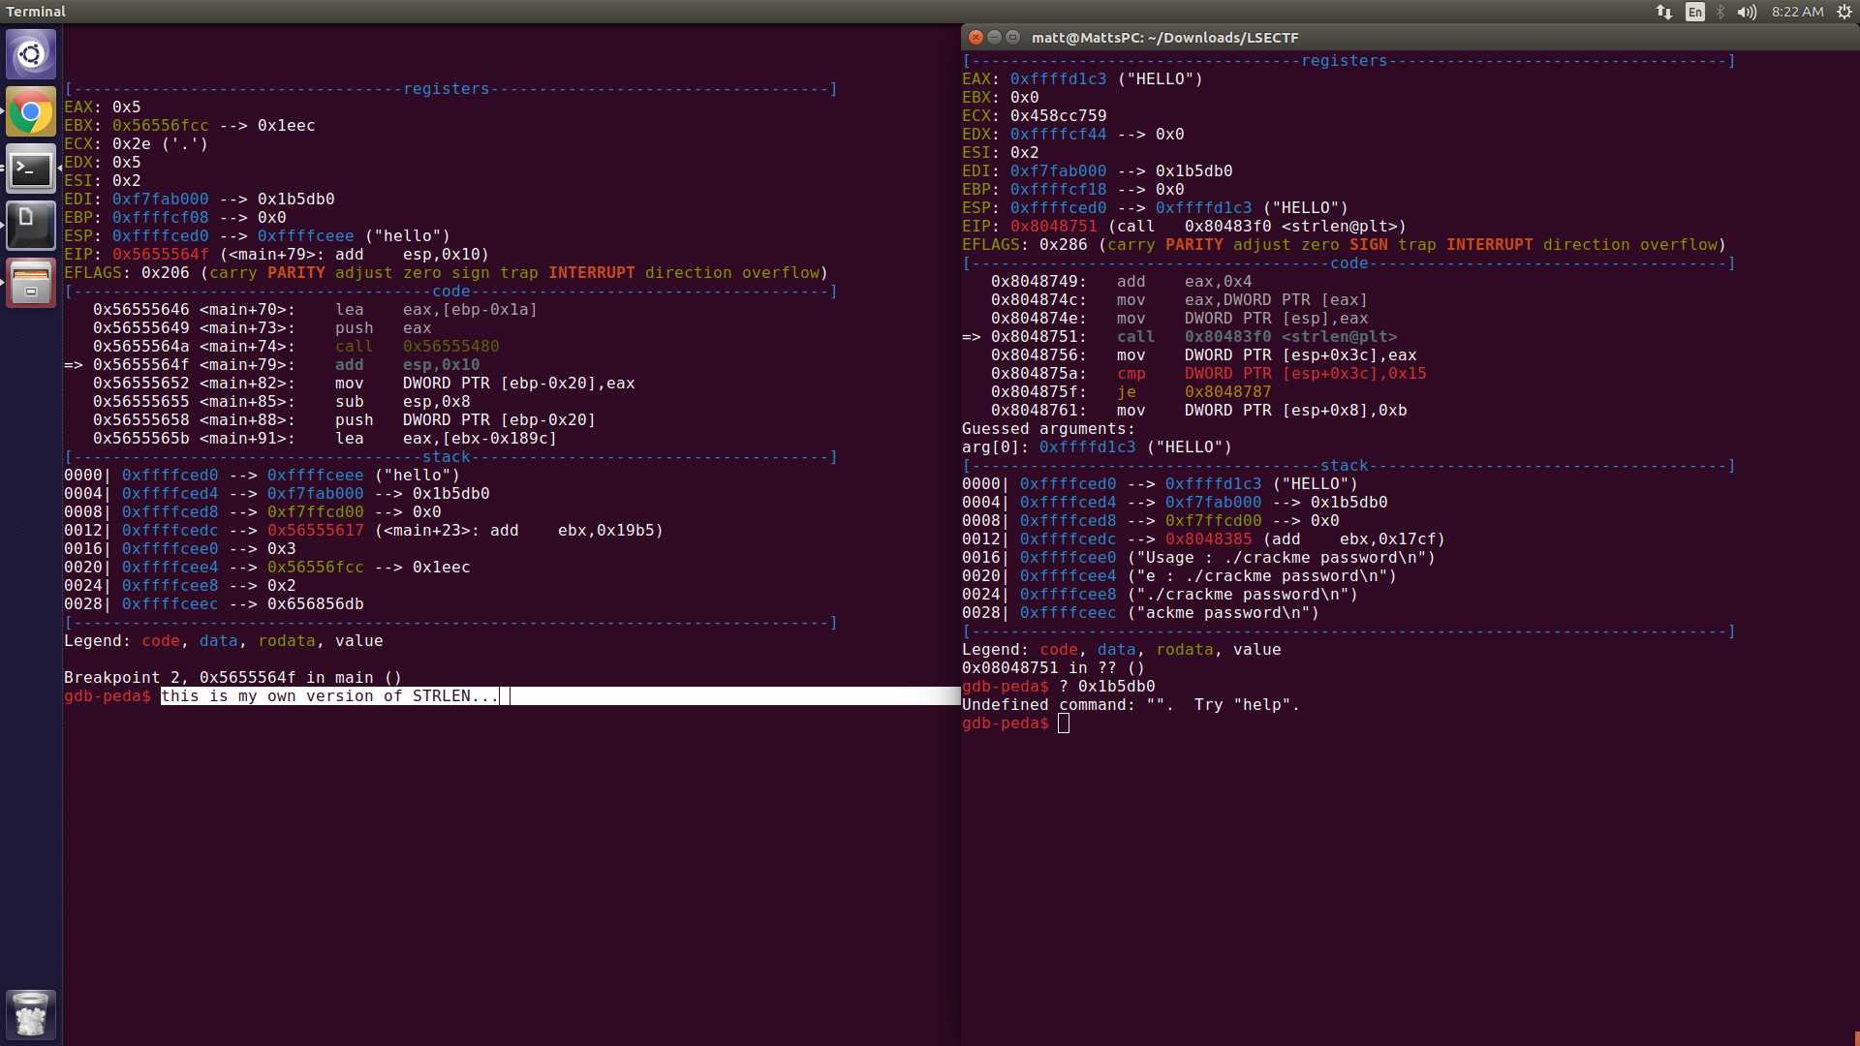Viewport: 1860px width, 1046px height.
Task: Open the Ubuntu Dash search launcher
Action: pyautogui.click(x=31, y=54)
